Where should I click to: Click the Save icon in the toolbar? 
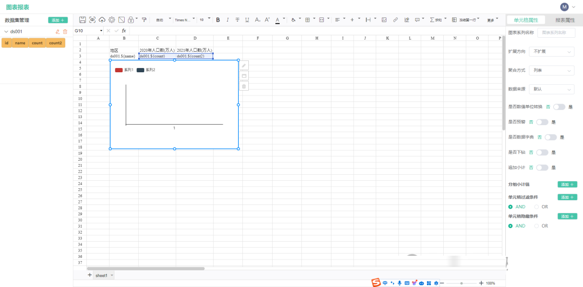(x=83, y=19)
